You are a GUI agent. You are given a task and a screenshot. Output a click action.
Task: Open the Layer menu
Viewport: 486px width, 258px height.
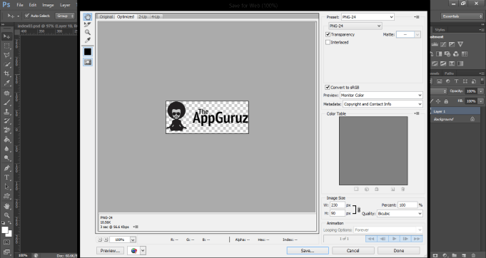coord(65,5)
